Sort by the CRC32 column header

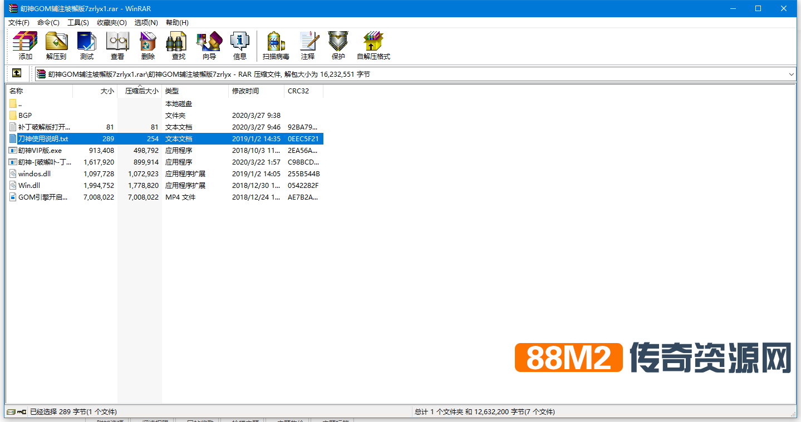pos(303,91)
